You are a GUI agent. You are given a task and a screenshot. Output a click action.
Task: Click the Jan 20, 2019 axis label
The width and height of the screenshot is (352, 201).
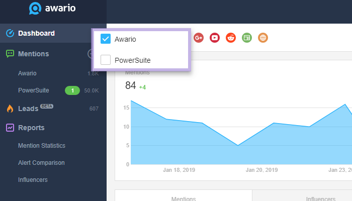pos(261,170)
